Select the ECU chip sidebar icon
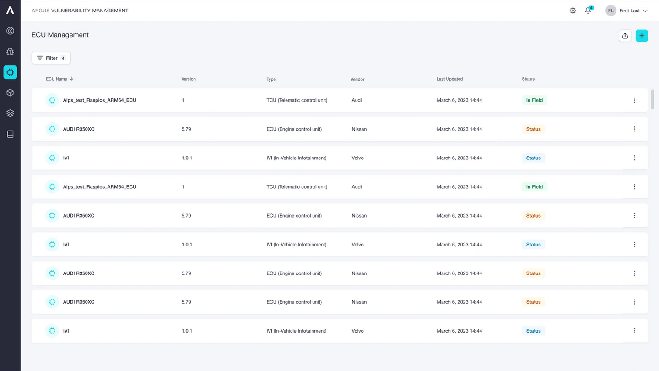The image size is (659, 371). [x=10, y=72]
